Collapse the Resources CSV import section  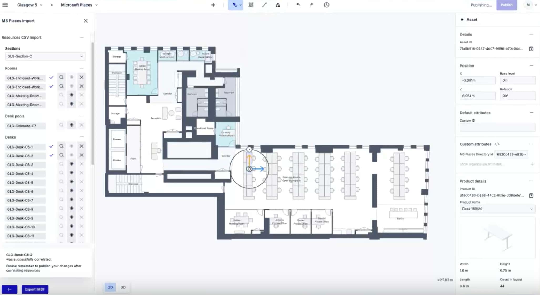coord(82,37)
